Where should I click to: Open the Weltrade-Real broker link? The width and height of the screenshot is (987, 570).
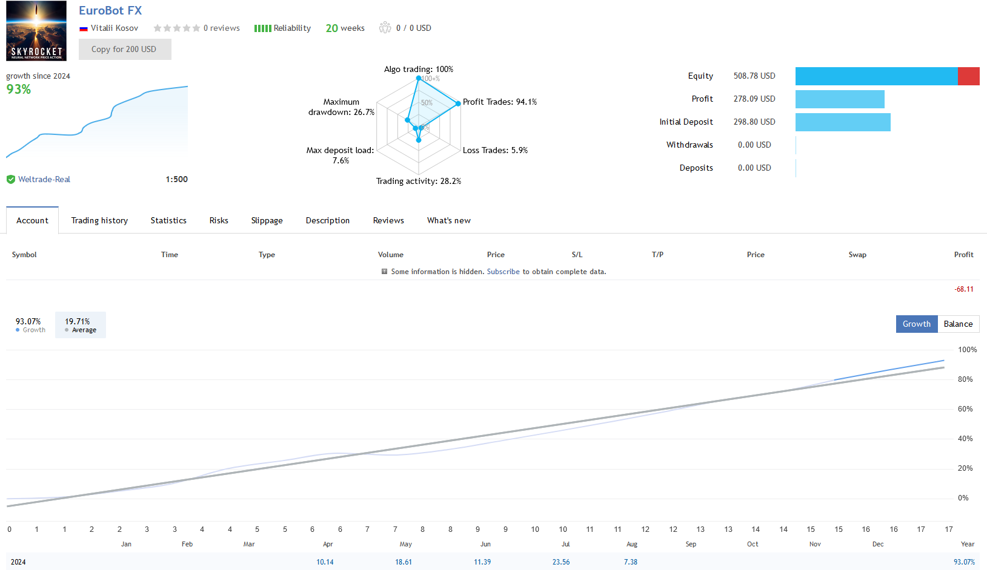(44, 179)
